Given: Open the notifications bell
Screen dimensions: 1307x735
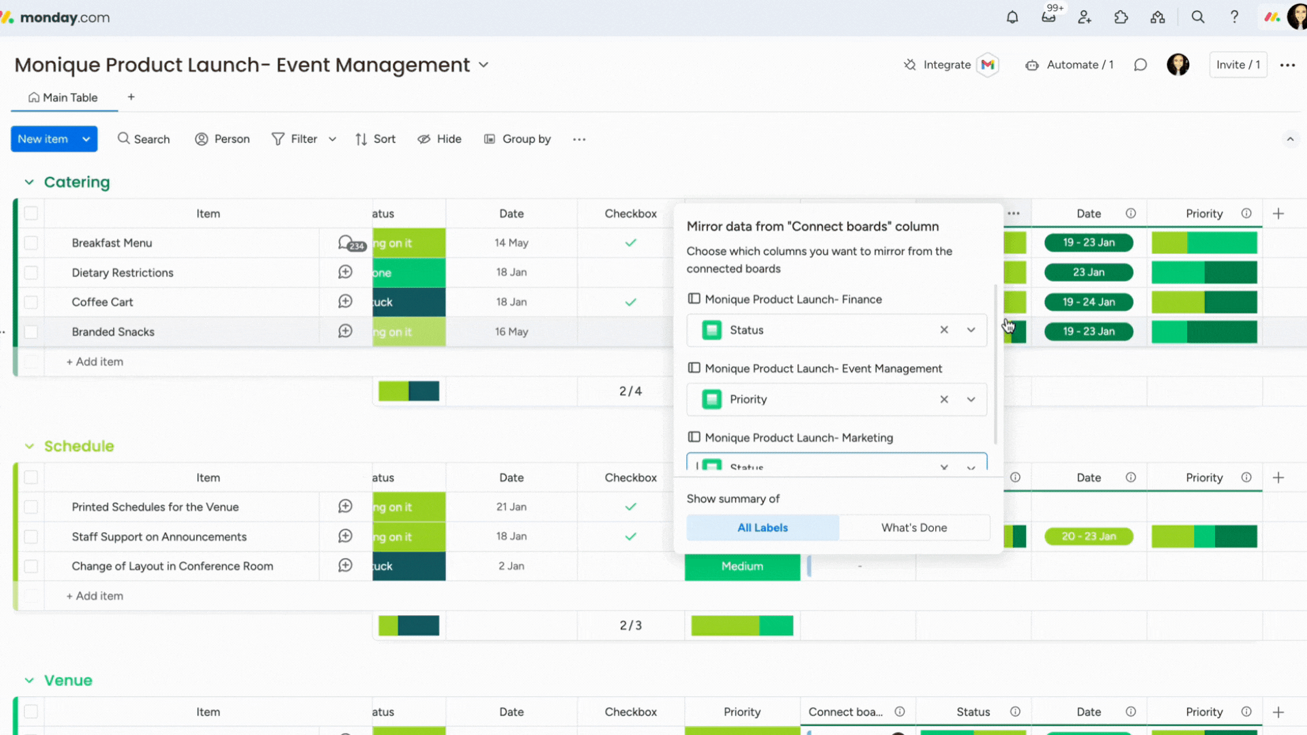Looking at the screenshot, I should pyautogui.click(x=1012, y=18).
